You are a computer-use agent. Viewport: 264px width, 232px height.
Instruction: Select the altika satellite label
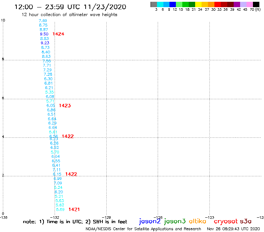coord(198,221)
